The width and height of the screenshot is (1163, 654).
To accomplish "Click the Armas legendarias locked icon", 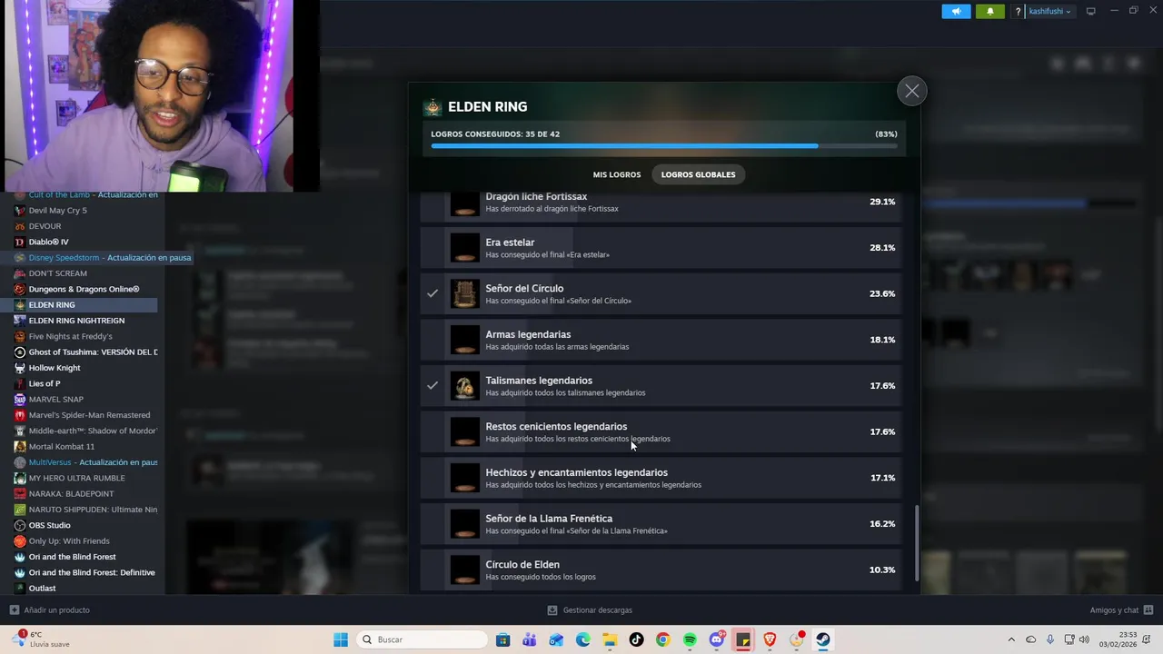I will coord(465,340).
